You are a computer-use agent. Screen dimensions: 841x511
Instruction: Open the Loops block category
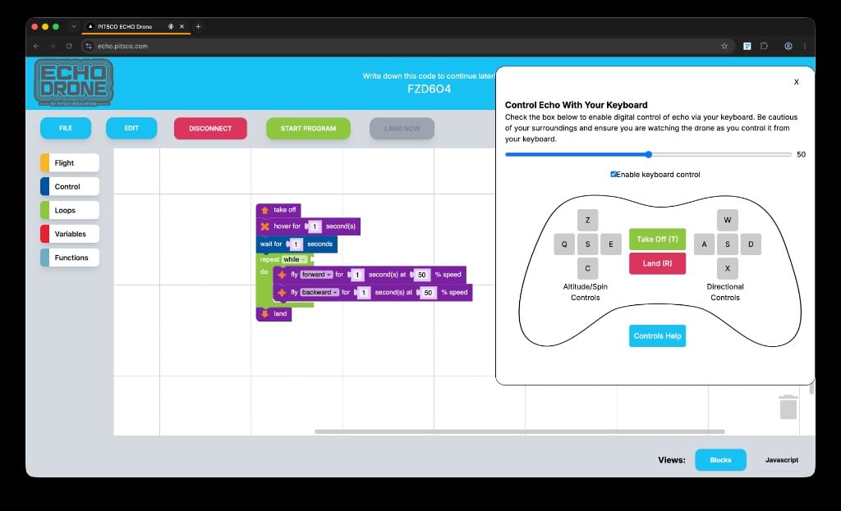pos(70,210)
